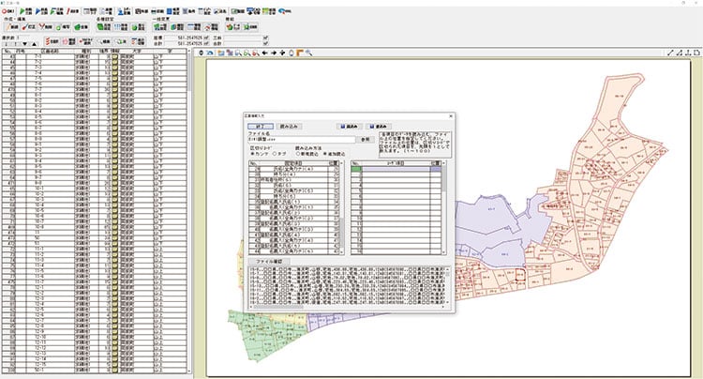Click the red brush 訂正 icon
The height and width of the screenshot is (379, 703).
point(29,27)
